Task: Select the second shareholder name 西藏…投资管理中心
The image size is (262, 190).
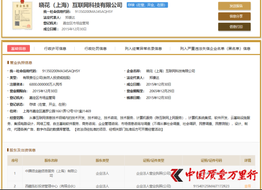Action: tap(50, 186)
